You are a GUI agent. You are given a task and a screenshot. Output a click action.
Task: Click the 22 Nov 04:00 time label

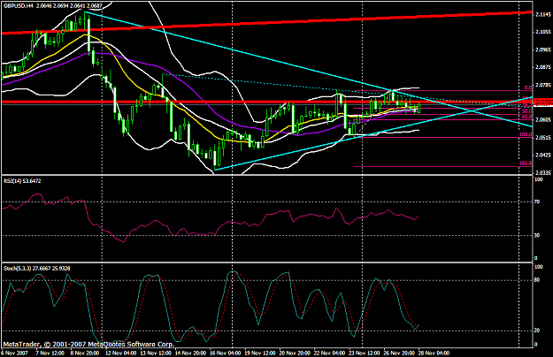(x=330, y=353)
